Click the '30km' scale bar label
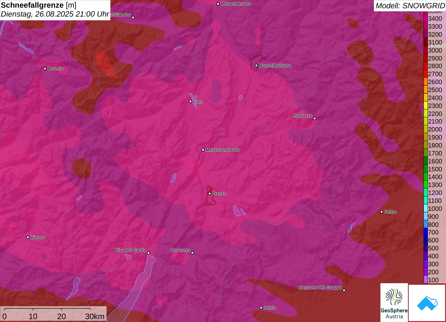 tap(95, 316)
